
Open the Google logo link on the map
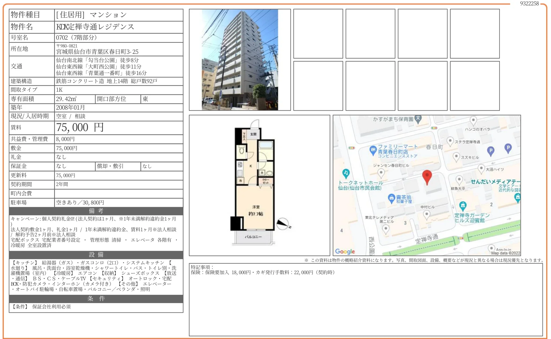point(345,252)
